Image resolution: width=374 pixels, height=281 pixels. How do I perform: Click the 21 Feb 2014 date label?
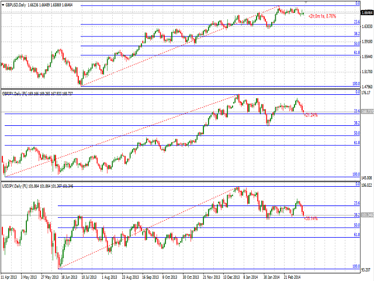[292, 277]
